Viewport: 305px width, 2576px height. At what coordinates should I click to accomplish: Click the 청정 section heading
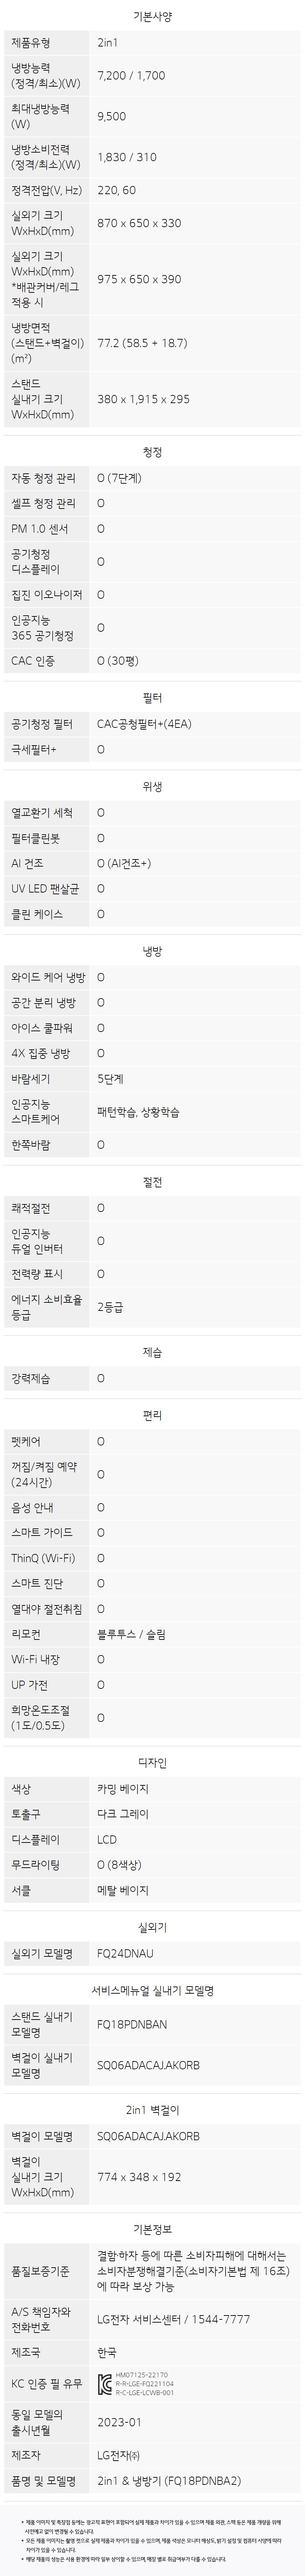click(x=152, y=452)
